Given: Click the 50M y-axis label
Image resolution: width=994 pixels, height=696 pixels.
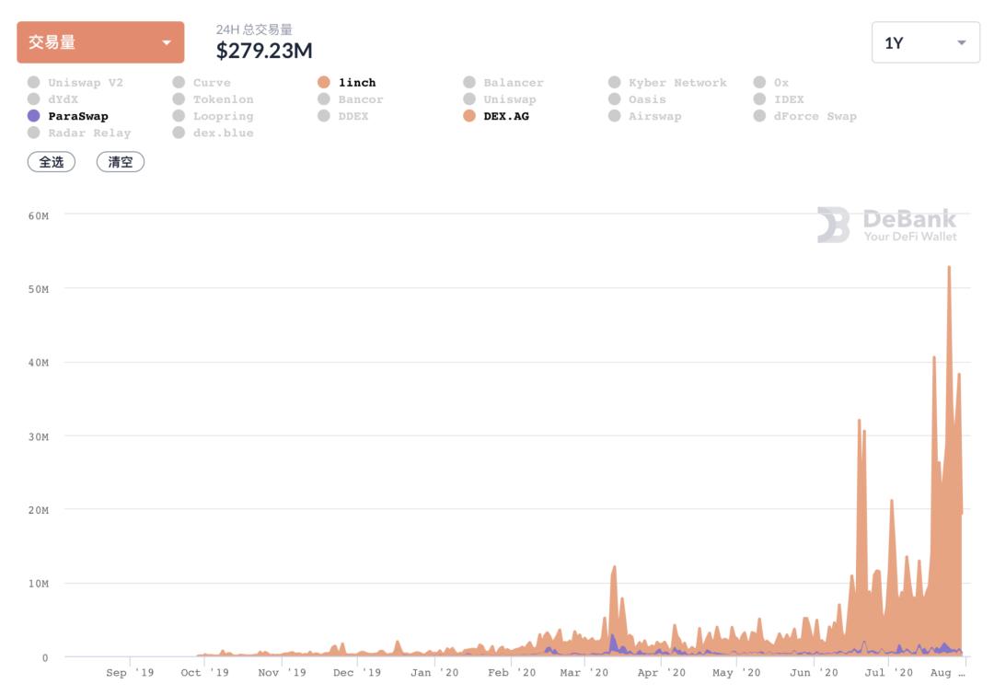Looking at the screenshot, I should coord(38,289).
